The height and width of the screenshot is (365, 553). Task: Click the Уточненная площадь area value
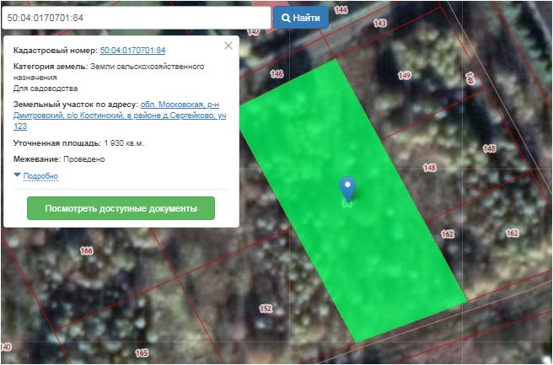click(x=124, y=143)
